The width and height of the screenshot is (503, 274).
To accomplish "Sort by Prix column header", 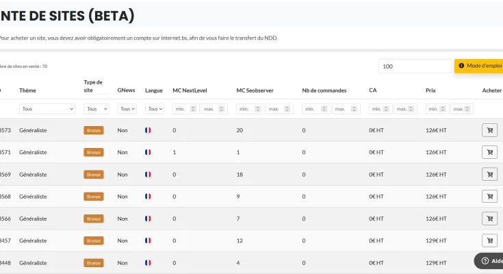I will [x=430, y=90].
